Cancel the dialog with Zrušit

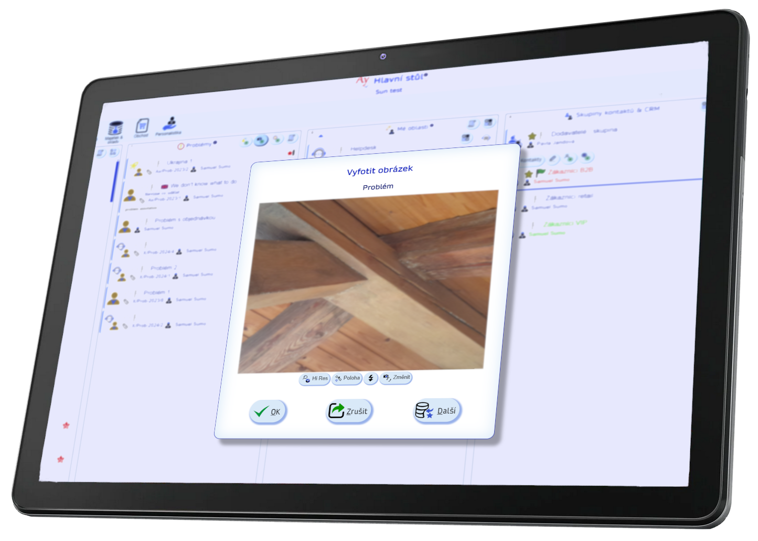click(x=349, y=411)
